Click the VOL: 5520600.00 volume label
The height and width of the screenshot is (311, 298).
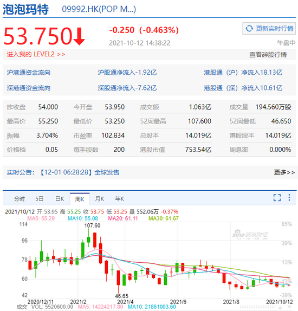[53, 307]
